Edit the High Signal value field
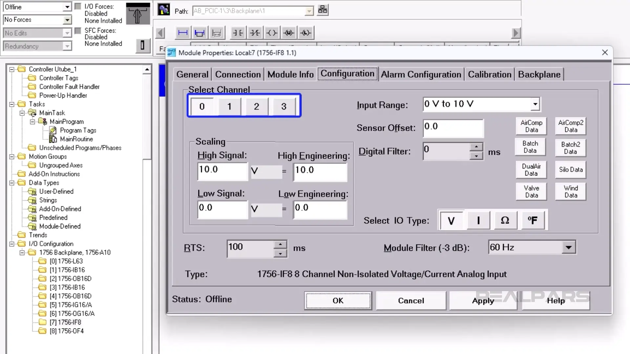The image size is (630, 354). pyautogui.click(x=222, y=171)
